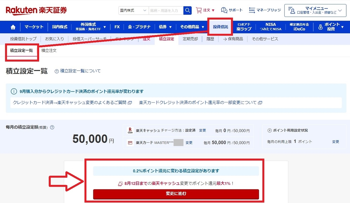Click external link icon after 一部変更について
The width and height of the screenshot is (350, 203).
tap(260, 103)
